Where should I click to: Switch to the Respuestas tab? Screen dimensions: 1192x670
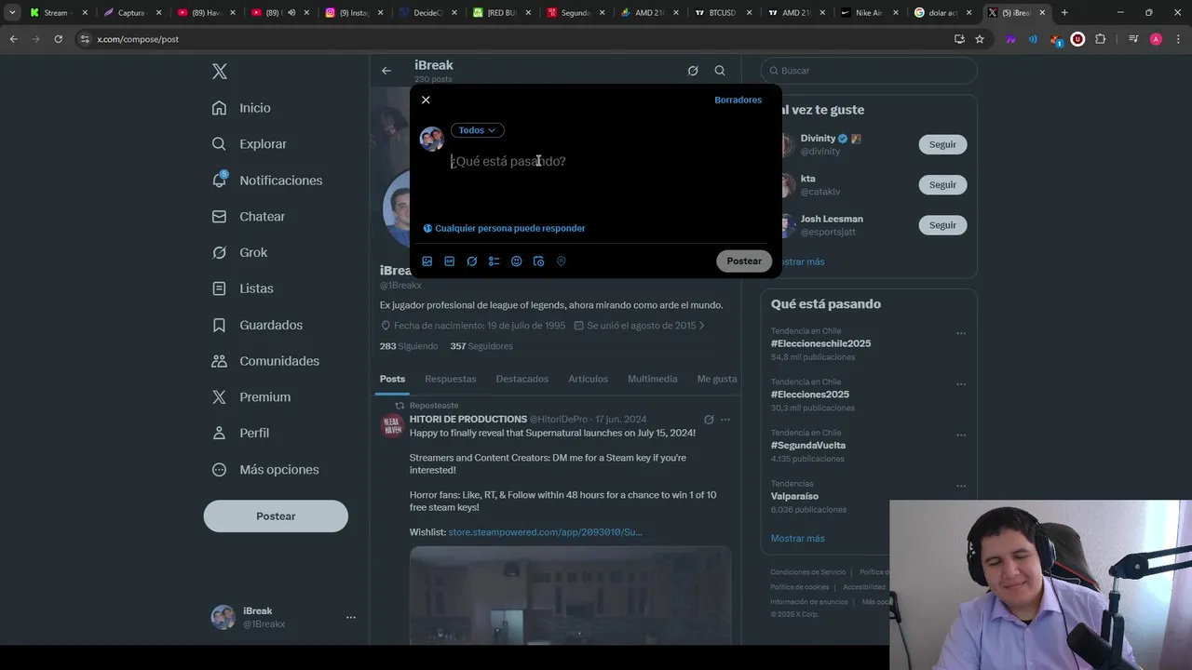coord(451,379)
